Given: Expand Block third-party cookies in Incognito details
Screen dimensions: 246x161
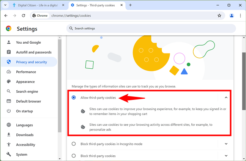Looking at the screenshot, I should click(226, 144).
